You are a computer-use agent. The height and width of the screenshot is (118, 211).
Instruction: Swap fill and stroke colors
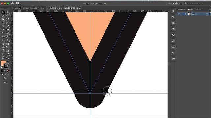pyautogui.click(x=8, y=61)
